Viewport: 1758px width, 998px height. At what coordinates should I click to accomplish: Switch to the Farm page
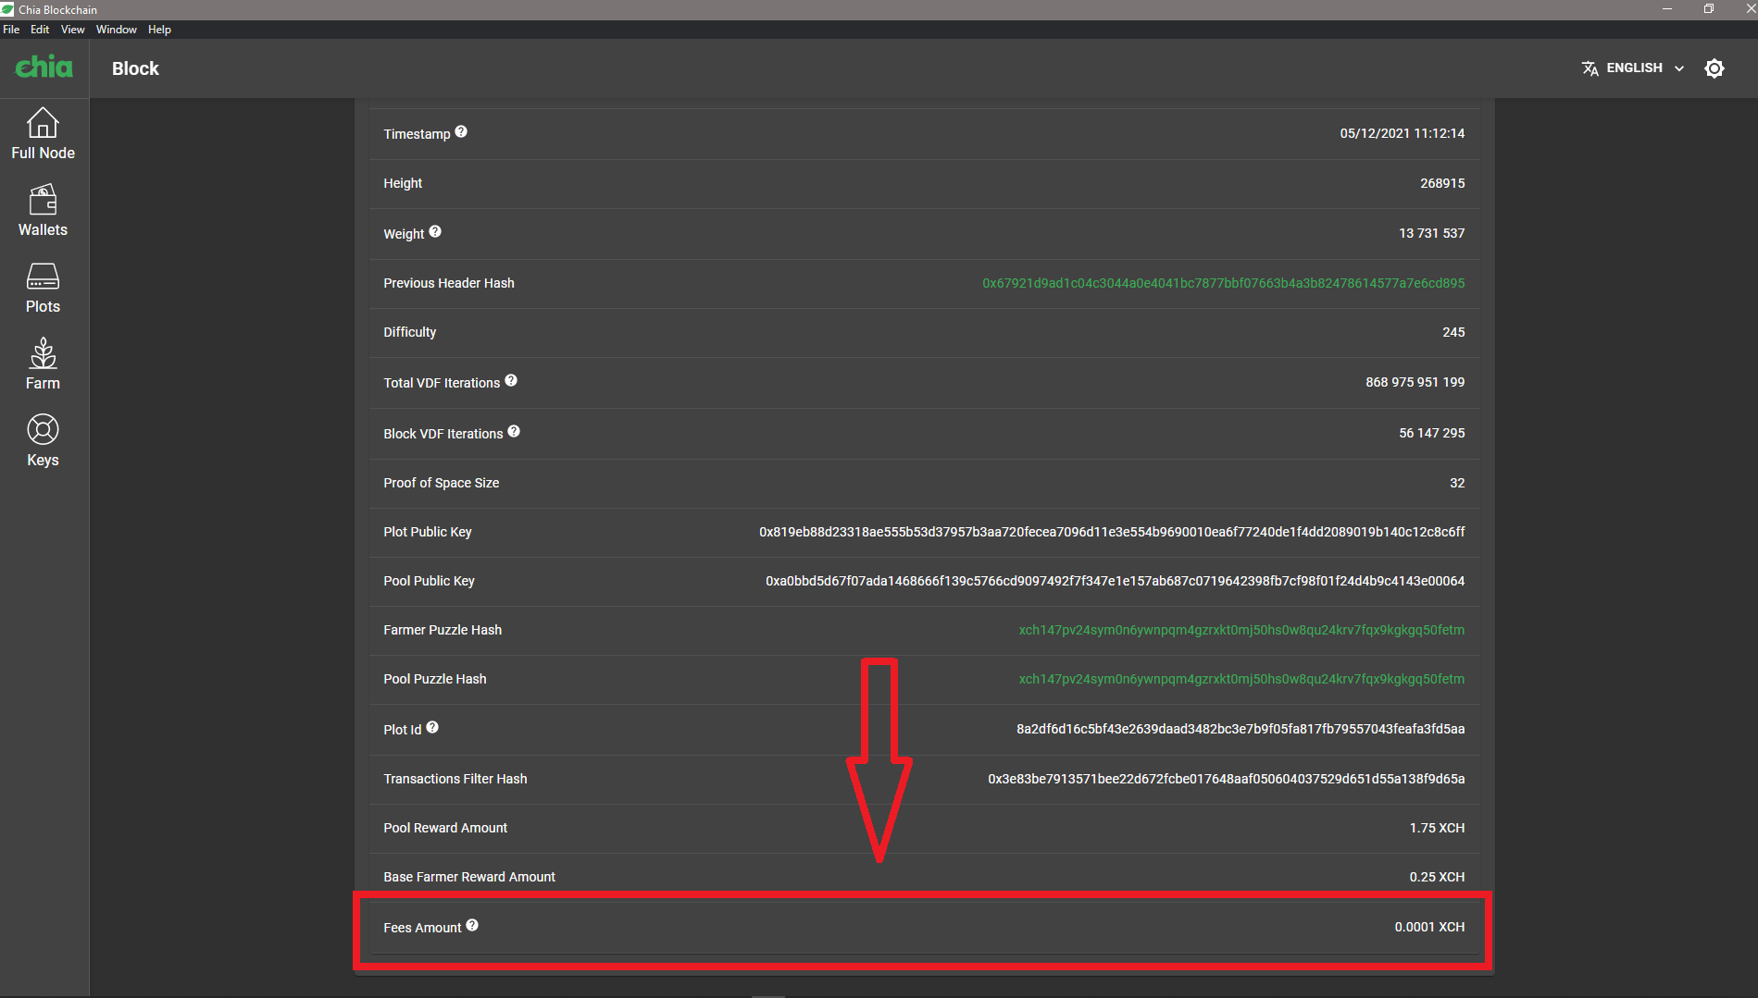click(x=43, y=365)
